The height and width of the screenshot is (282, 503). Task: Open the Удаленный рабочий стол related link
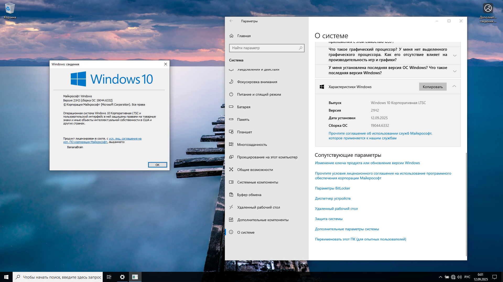click(336, 209)
